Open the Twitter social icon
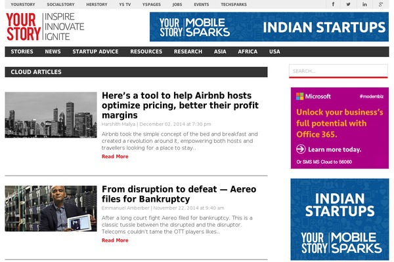This screenshot has height=262, width=394. (x=348, y=5)
